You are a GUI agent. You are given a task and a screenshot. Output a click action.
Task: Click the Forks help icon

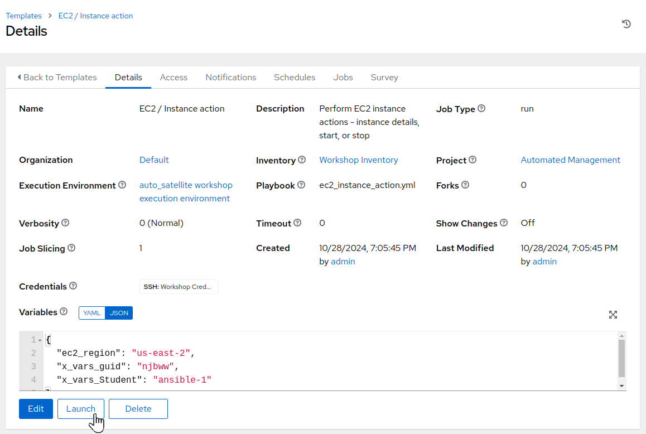tap(465, 185)
